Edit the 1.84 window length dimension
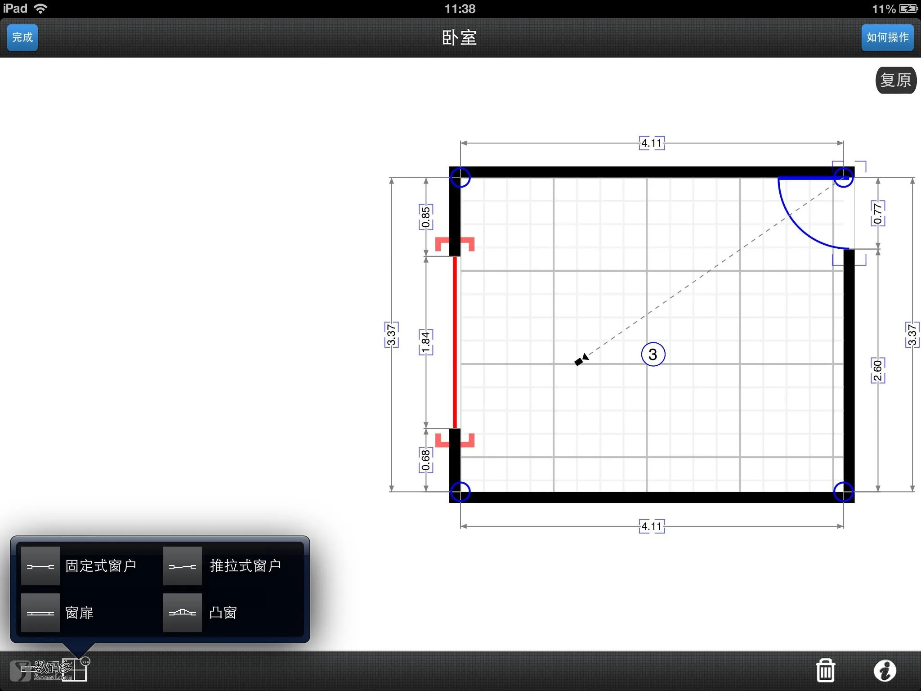 click(x=426, y=342)
